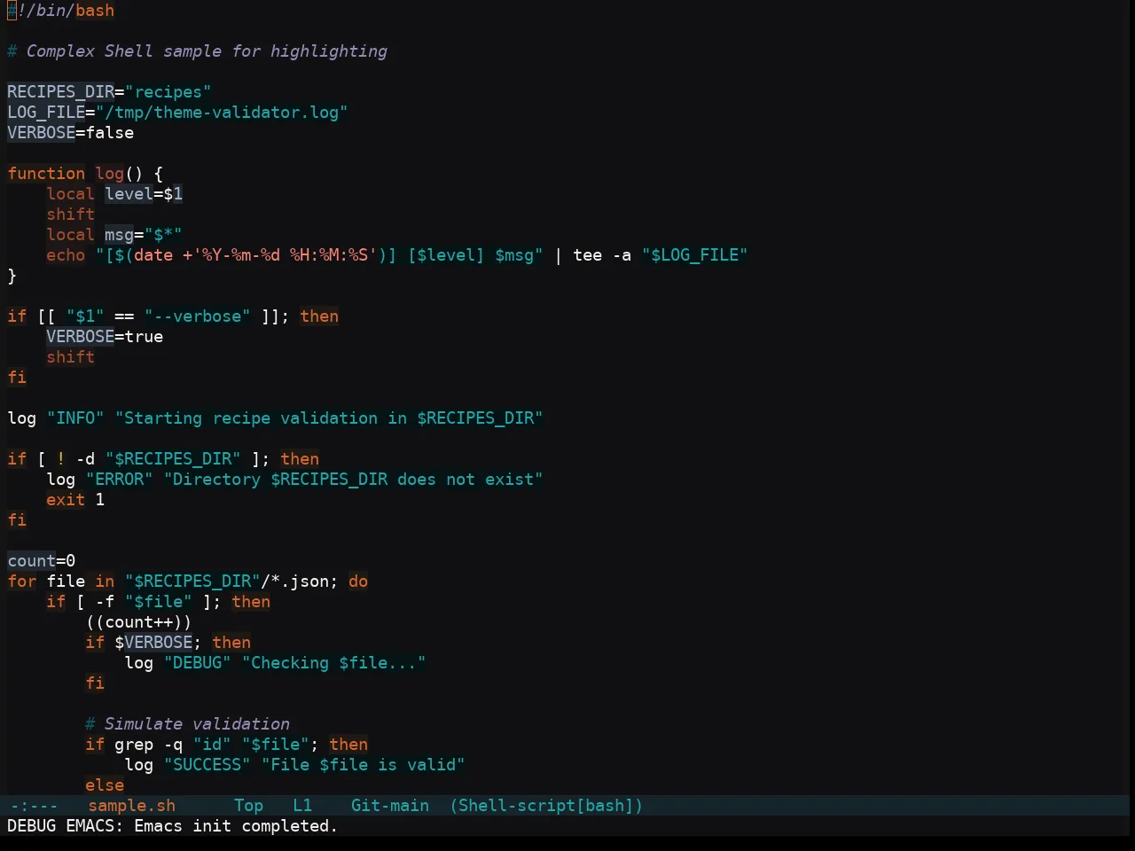
Task: Place cursor on the shebang line
Action: pyautogui.click(x=60, y=11)
